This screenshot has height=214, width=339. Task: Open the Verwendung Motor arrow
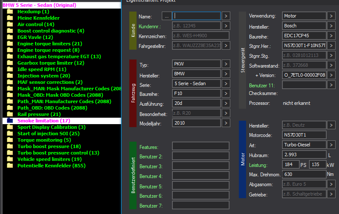point(331,16)
